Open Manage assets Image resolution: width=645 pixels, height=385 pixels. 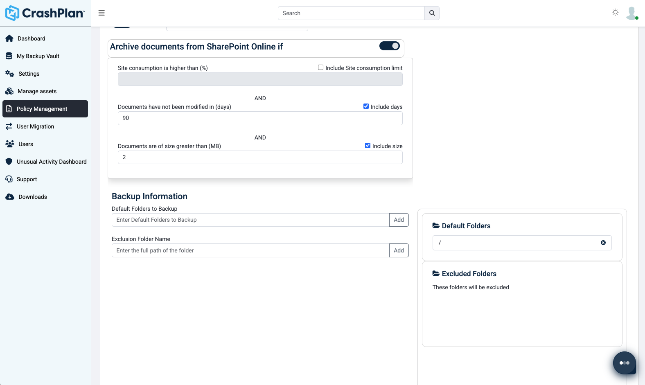(45, 91)
